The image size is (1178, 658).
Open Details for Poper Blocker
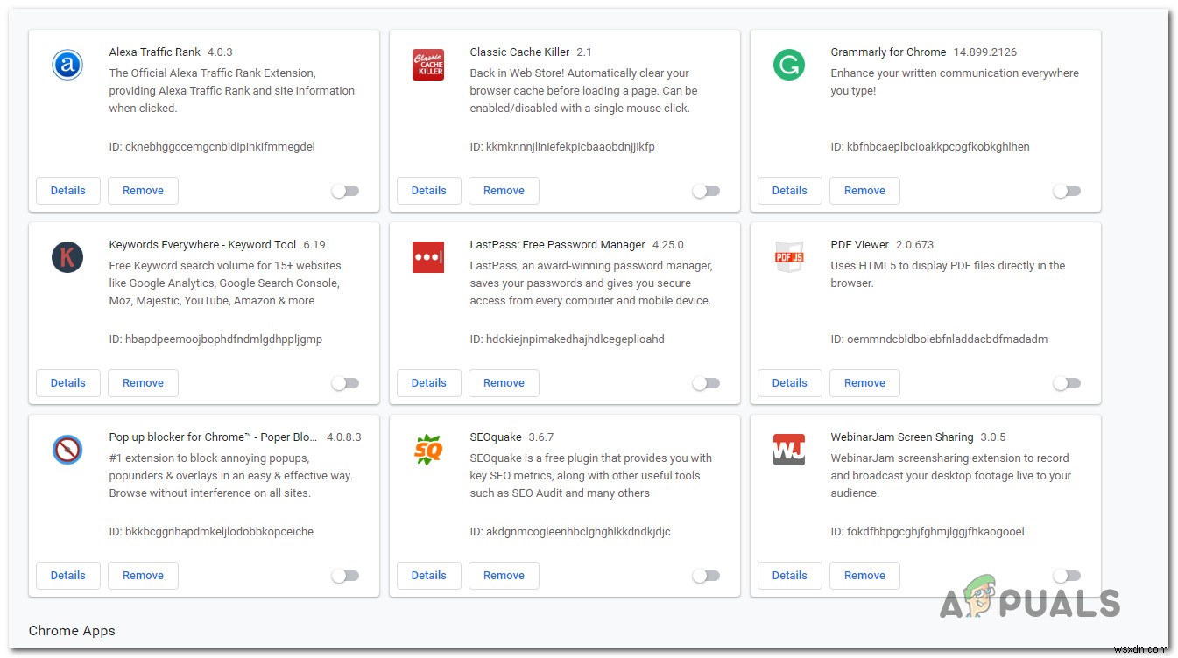coord(67,575)
